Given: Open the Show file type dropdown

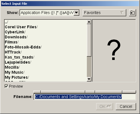Looking at the screenshot, I should click(x=76, y=13).
